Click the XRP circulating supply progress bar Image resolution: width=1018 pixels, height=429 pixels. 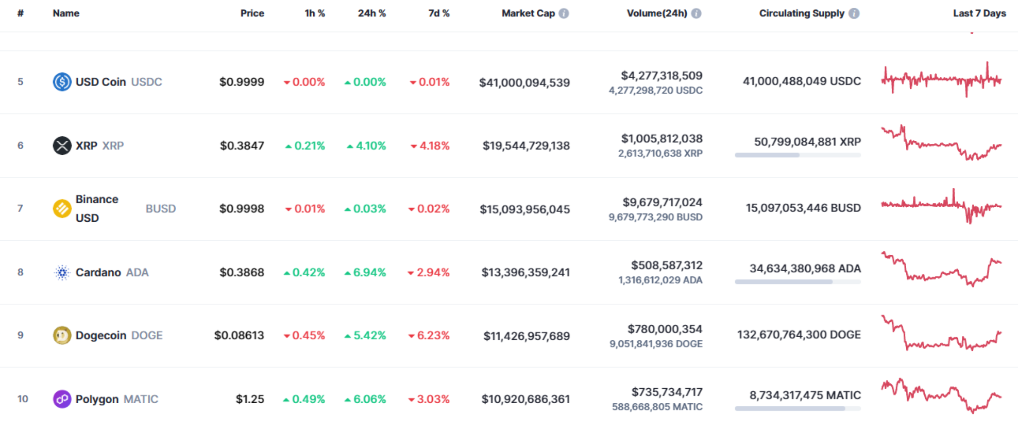(798, 155)
